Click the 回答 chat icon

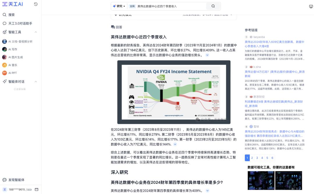[113, 27]
